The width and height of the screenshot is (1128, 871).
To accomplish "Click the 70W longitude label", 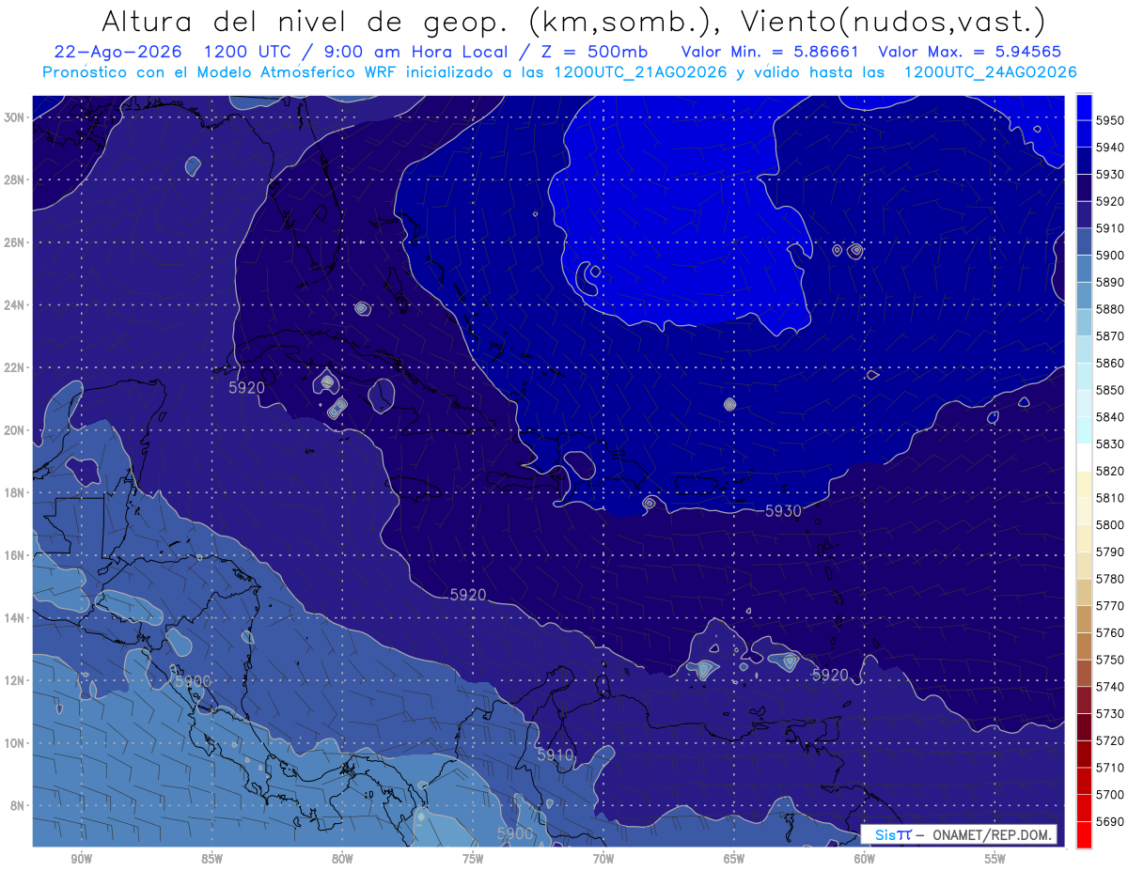I will [x=603, y=859].
